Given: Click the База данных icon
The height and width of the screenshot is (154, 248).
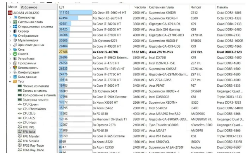Looking at the screenshot, I should (x=15, y=77).
